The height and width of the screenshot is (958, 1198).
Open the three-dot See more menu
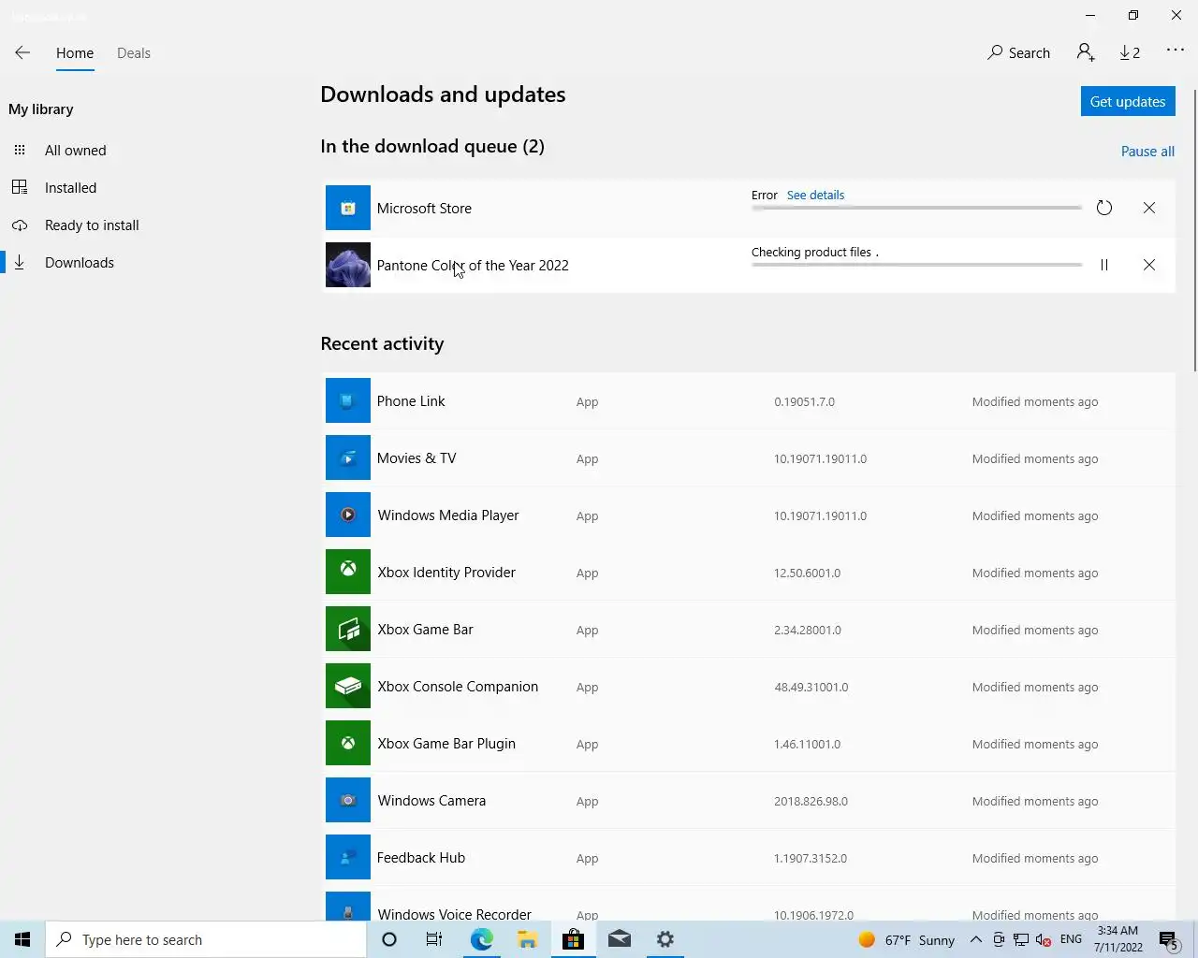point(1176,51)
